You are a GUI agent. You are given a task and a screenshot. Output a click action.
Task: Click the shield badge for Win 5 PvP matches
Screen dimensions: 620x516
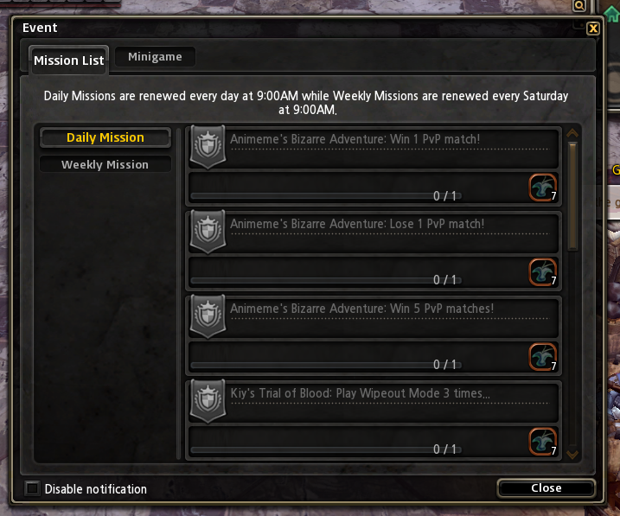[x=208, y=316]
